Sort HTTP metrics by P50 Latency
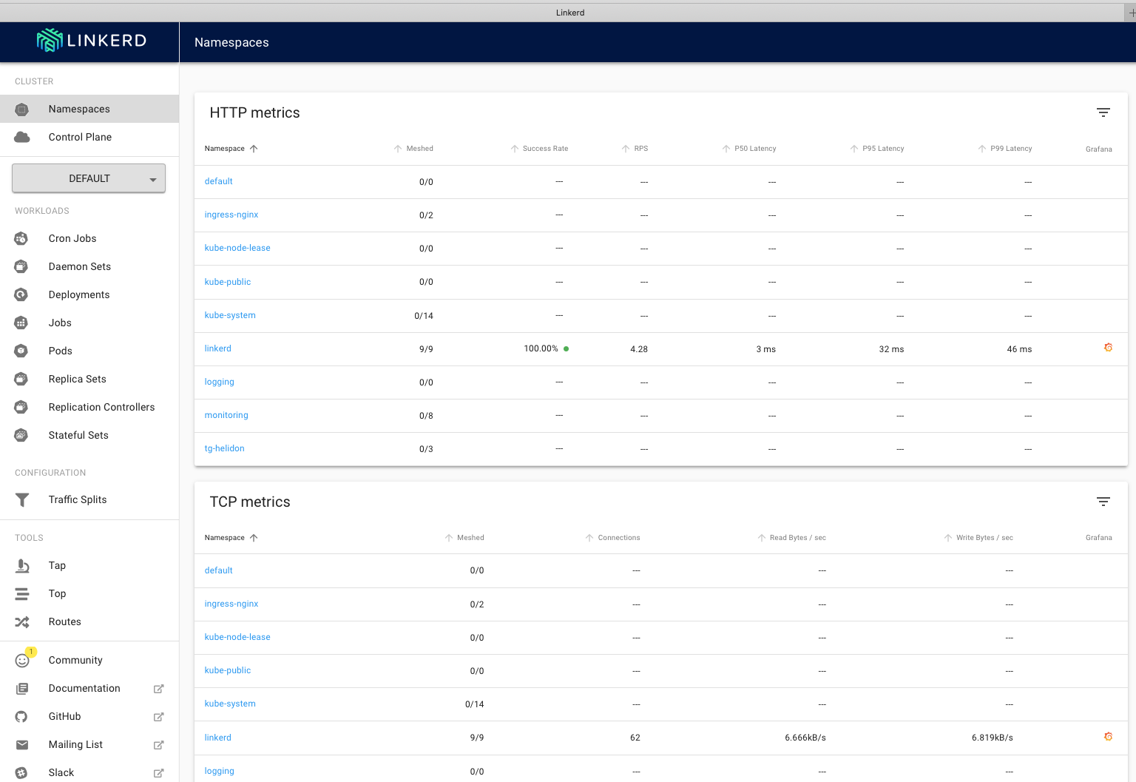 pos(749,149)
